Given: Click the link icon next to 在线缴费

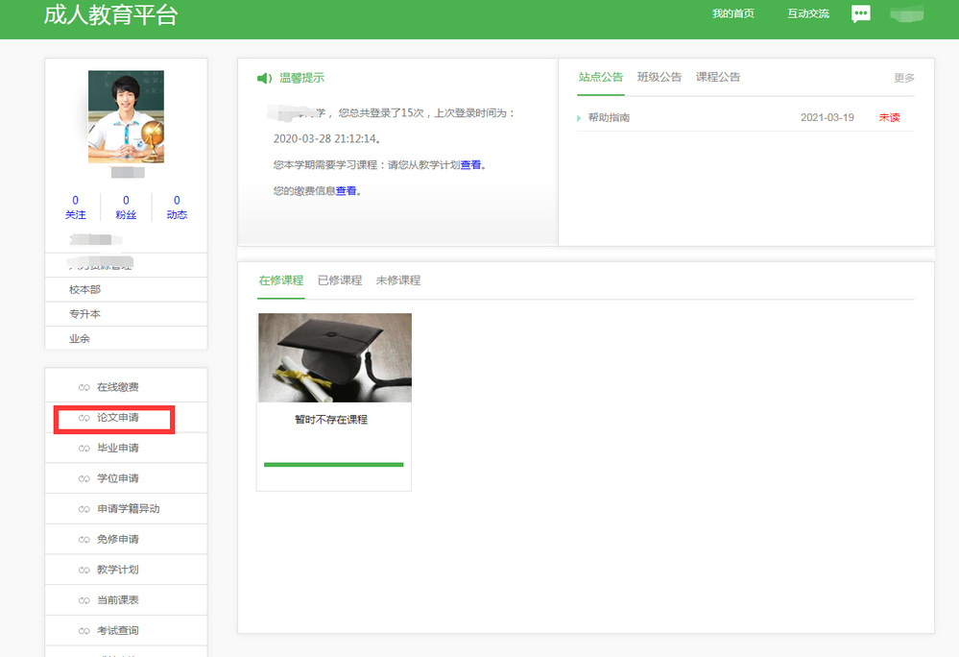Looking at the screenshot, I should (84, 387).
